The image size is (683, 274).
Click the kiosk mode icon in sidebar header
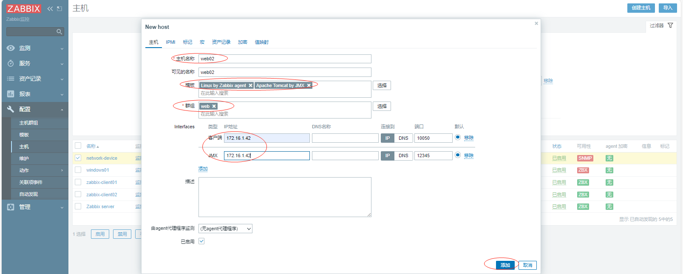pos(60,8)
